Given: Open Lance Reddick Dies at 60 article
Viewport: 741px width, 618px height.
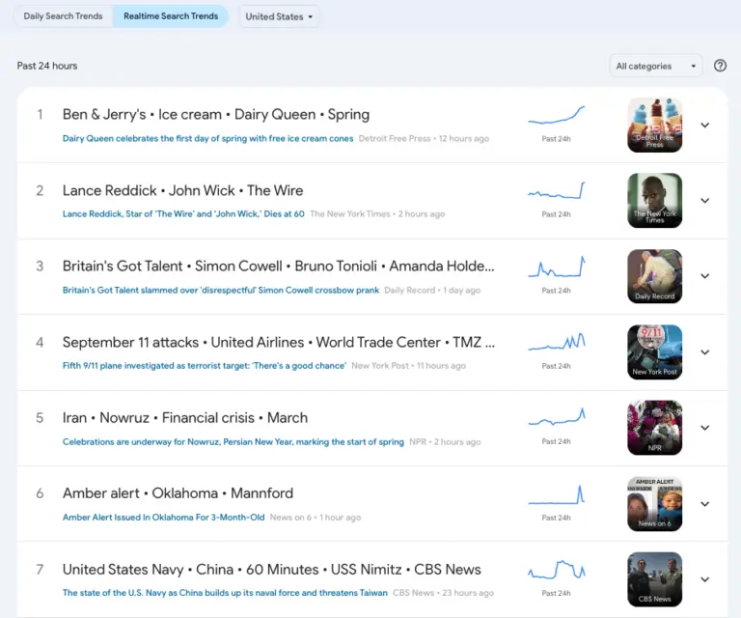Looking at the screenshot, I should click(183, 213).
